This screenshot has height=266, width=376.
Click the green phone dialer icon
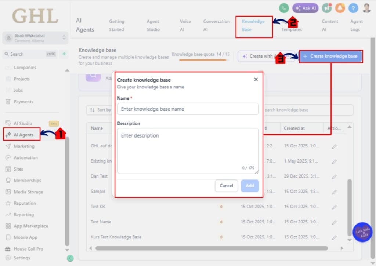(284, 8)
